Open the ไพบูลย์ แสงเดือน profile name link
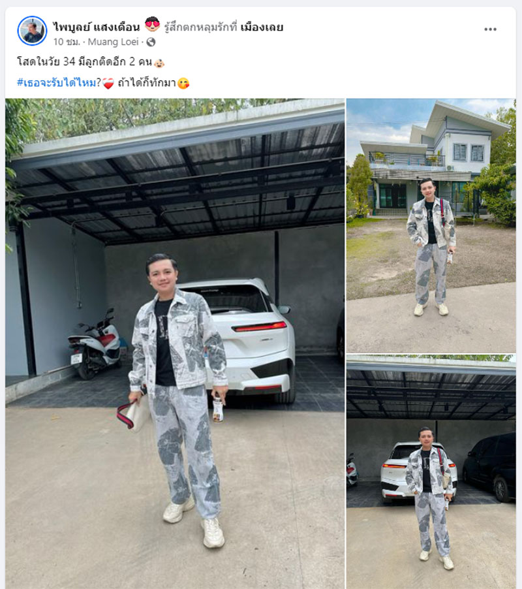The height and width of the screenshot is (589, 522). point(97,27)
